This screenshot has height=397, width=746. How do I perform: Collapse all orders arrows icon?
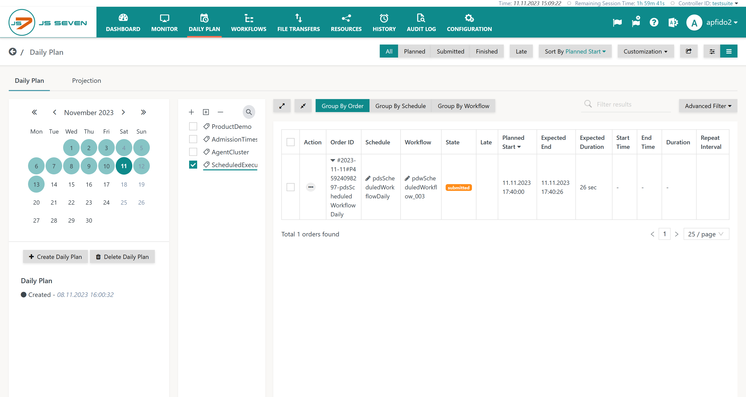pyautogui.click(x=303, y=106)
